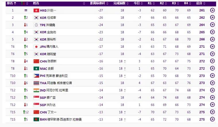Image resolution: width=218 pixels, height=127 pixels.
Task: Expand the row for KOR 任成宰
Action: [213, 18]
